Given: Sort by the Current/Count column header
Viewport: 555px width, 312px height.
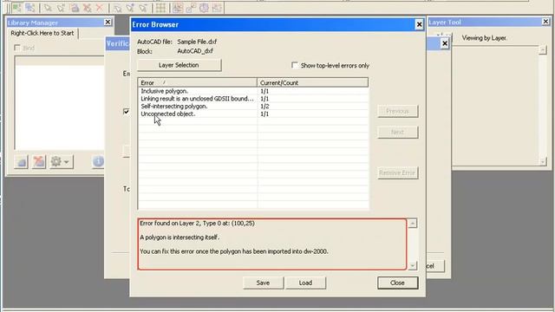Looking at the screenshot, I should (x=312, y=83).
